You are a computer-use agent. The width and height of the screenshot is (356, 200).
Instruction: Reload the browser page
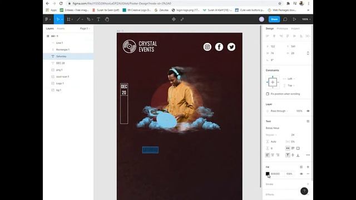coord(61,3)
